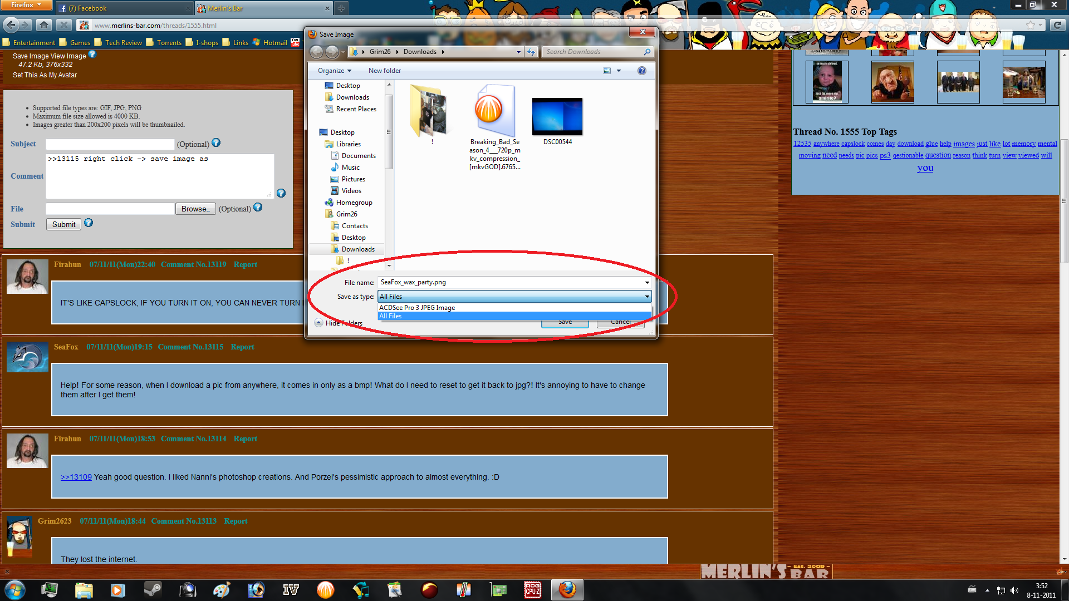Open the File name dropdown arrow
This screenshot has width=1069, height=601.
click(647, 282)
